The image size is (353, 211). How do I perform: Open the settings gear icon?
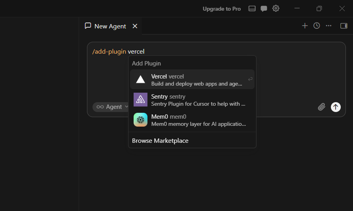click(276, 9)
